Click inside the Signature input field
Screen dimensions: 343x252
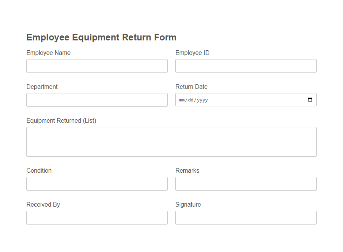(x=245, y=217)
